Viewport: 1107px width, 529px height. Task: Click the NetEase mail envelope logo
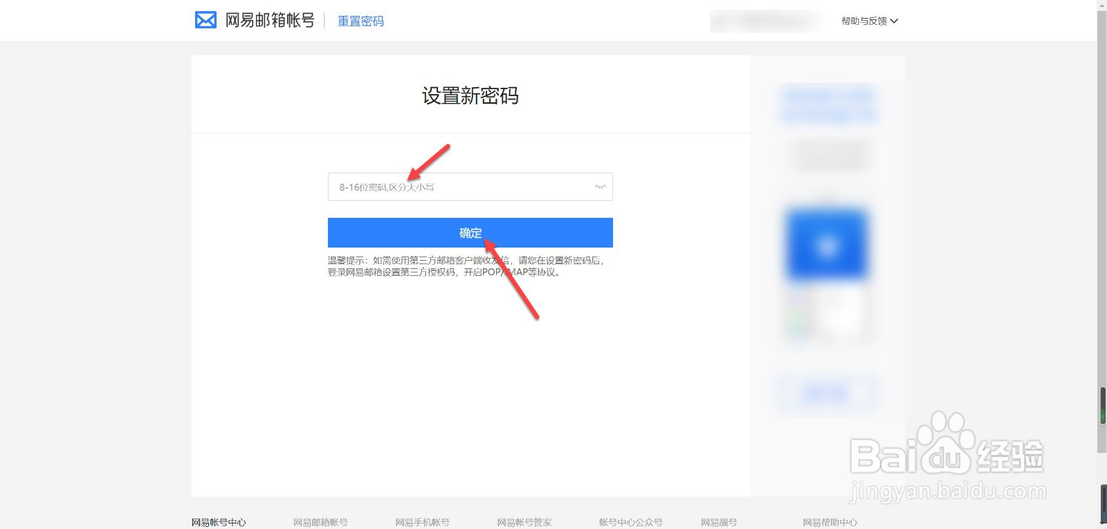(205, 20)
